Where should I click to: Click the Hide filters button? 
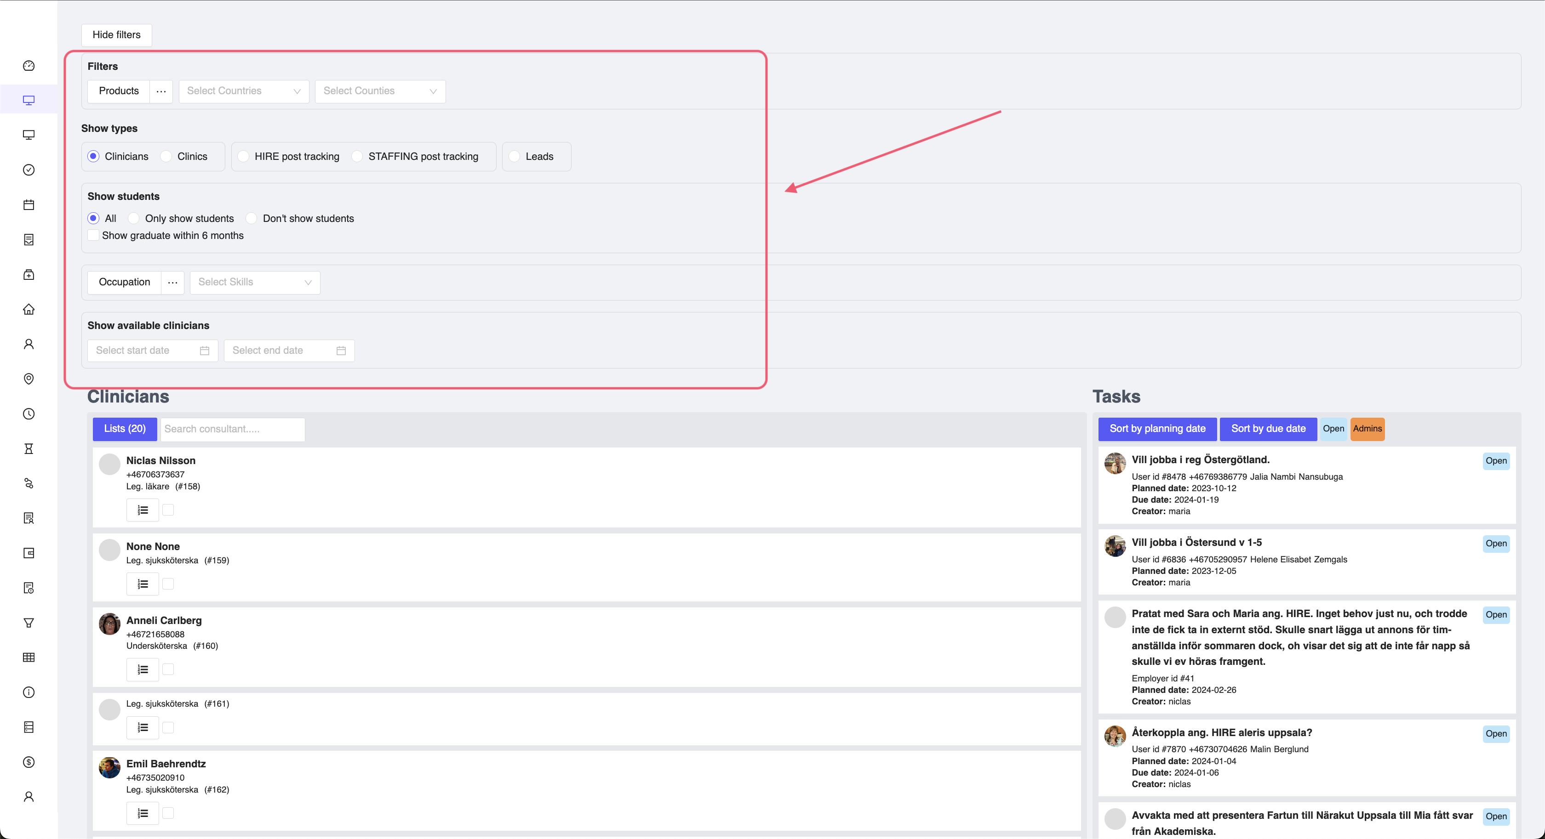[116, 35]
